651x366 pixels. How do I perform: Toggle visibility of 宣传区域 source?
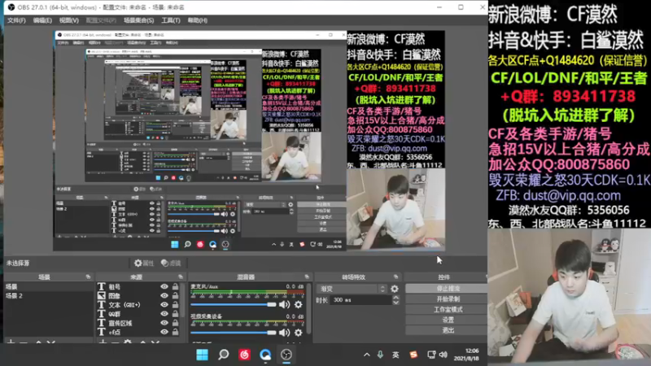[x=164, y=323]
